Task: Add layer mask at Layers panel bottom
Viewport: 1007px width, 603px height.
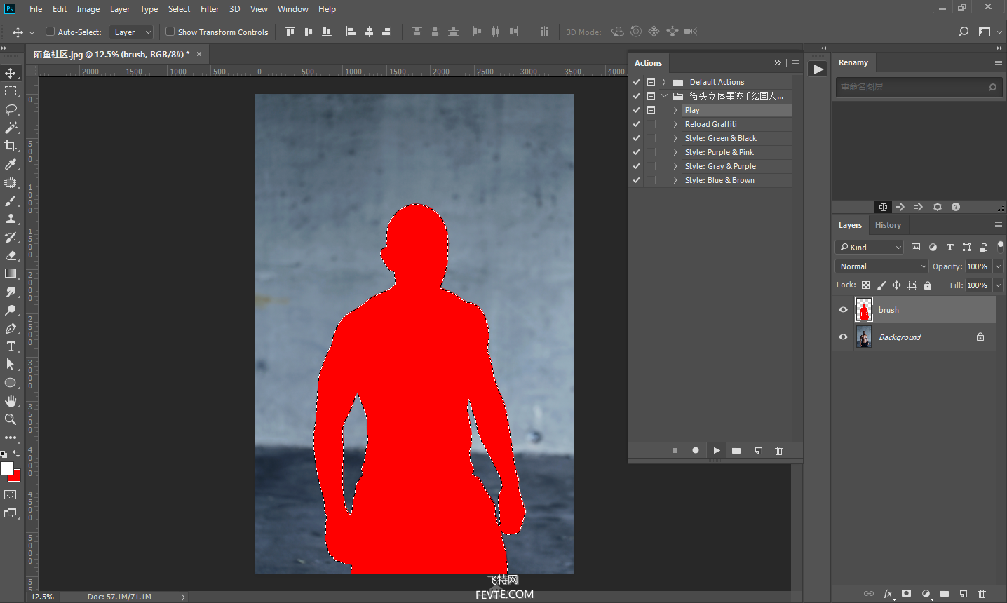Action: (x=906, y=594)
